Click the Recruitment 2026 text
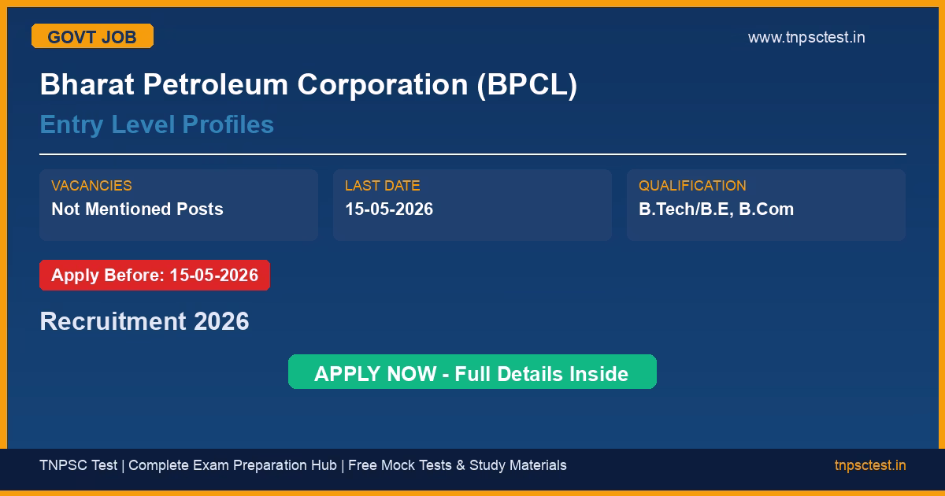This screenshot has height=496, width=945. click(144, 321)
